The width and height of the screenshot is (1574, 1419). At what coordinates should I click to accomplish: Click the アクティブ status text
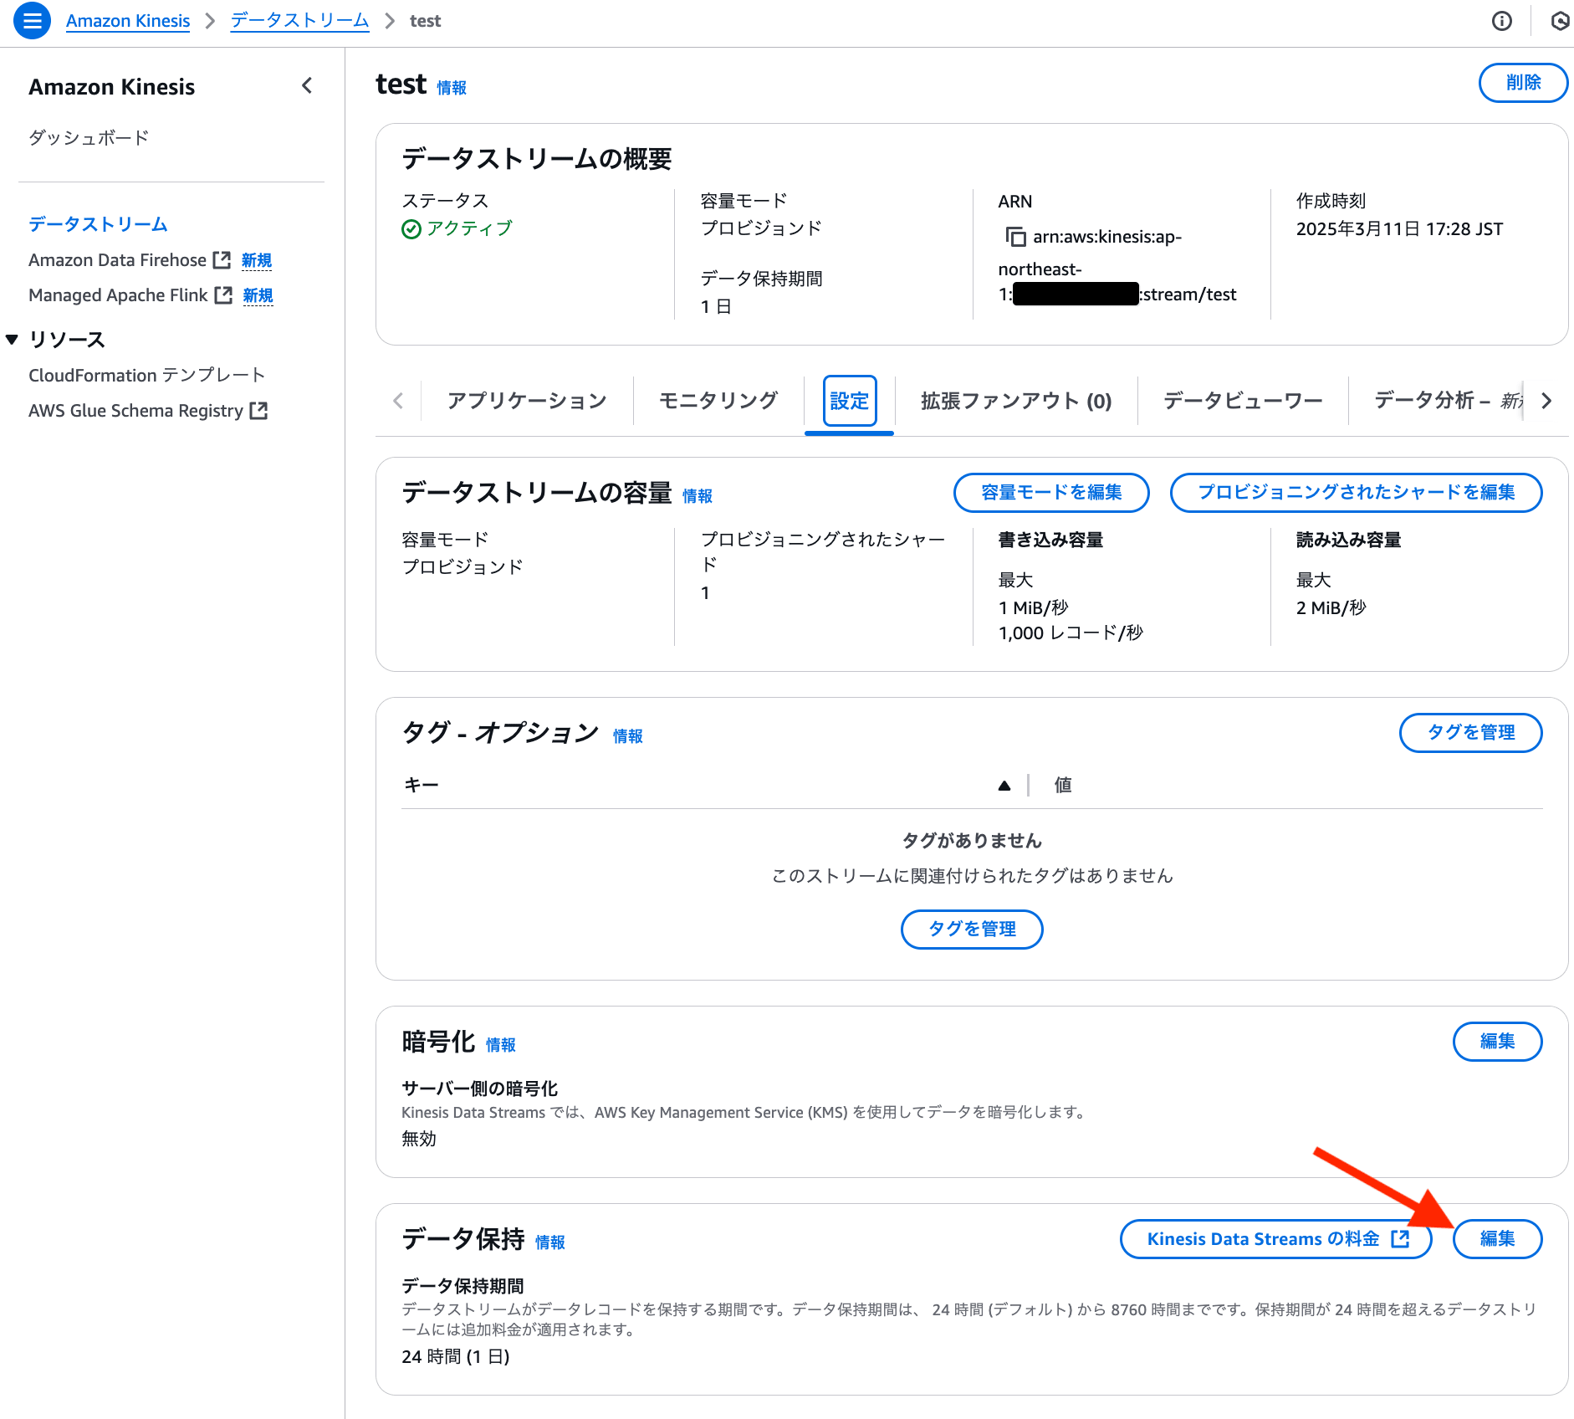[x=469, y=229]
